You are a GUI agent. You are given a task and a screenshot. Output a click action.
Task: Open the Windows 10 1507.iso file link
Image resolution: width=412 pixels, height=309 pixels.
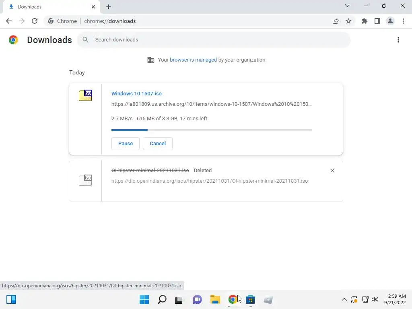pos(136,93)
